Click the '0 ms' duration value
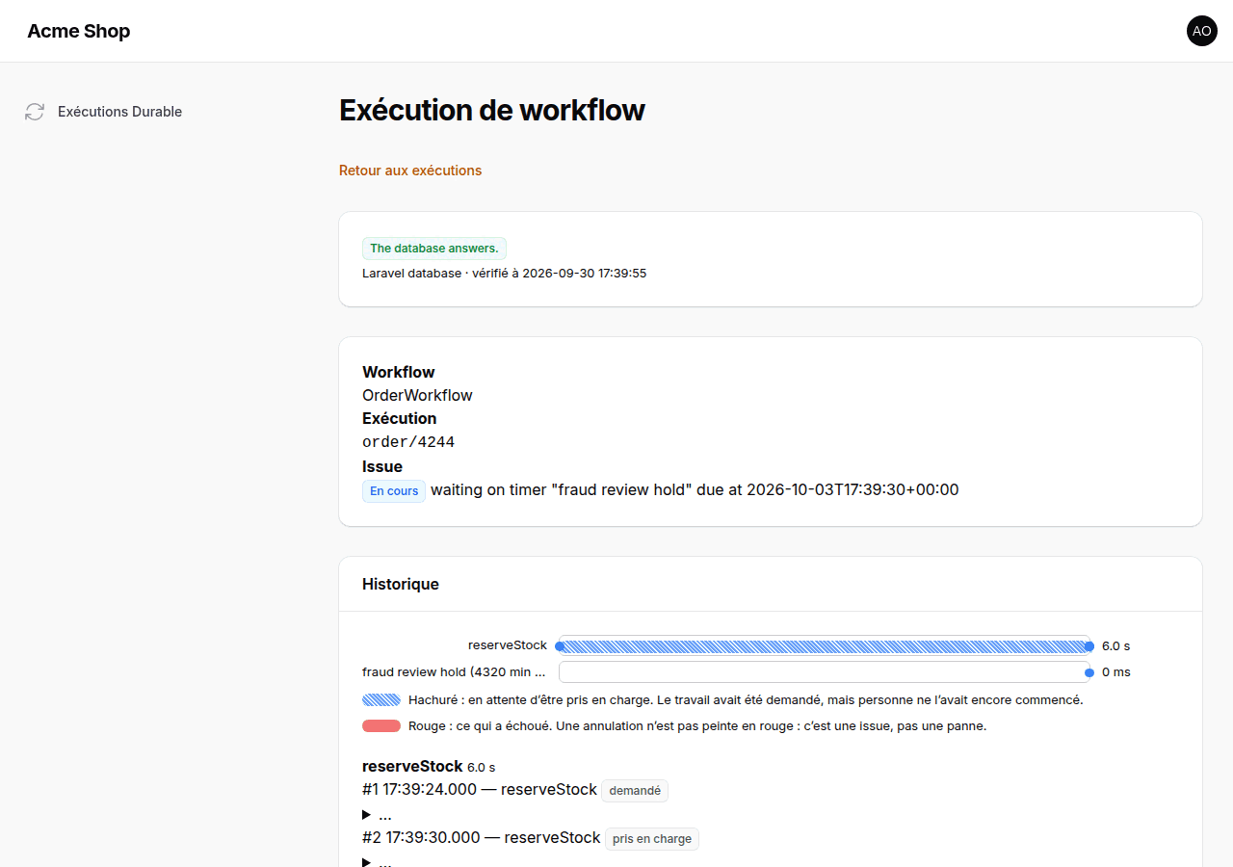1233x867 pixels. coord(1116,672)
